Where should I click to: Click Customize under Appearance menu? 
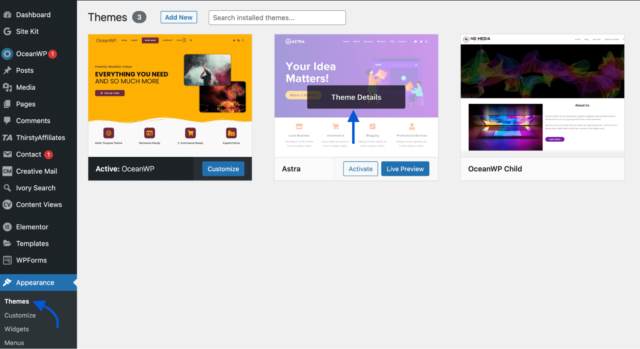(x=20, y=315)
